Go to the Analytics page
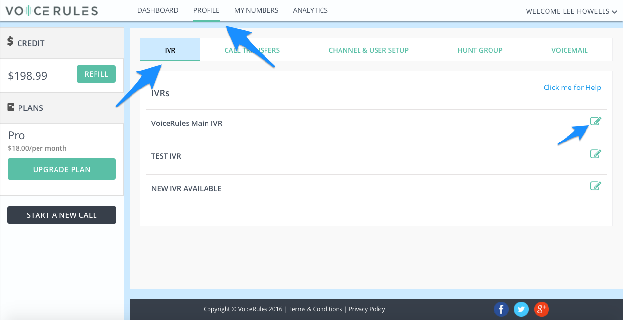The image size is (624, 320). pyautogui.click(x=310, y=10)
